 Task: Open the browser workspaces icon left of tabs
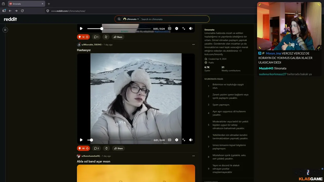[x=3, y=4]
